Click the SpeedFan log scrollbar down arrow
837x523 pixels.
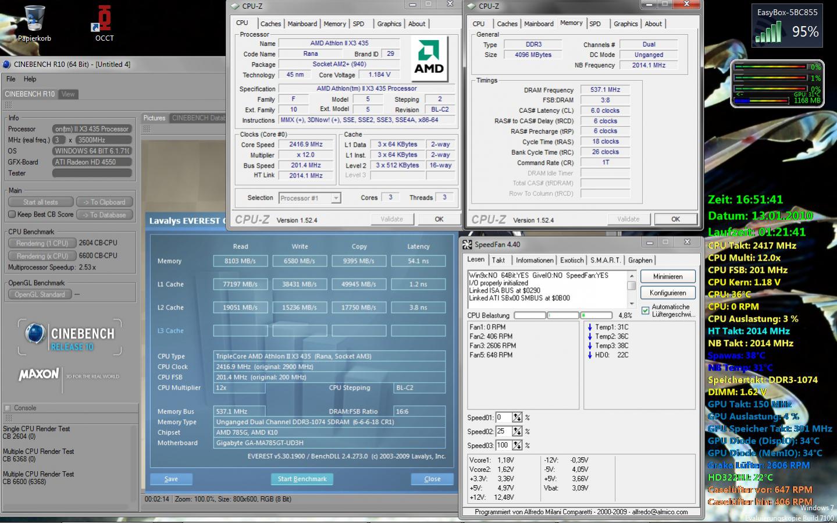coord(631,303)
